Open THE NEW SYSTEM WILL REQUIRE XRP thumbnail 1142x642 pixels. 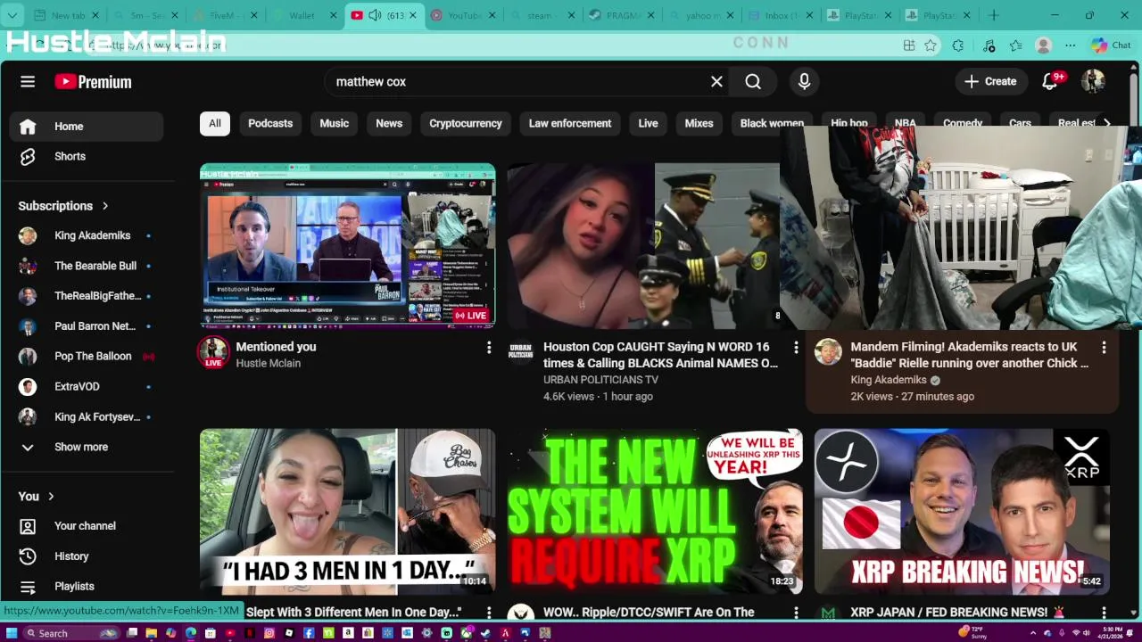coord(655,512)
